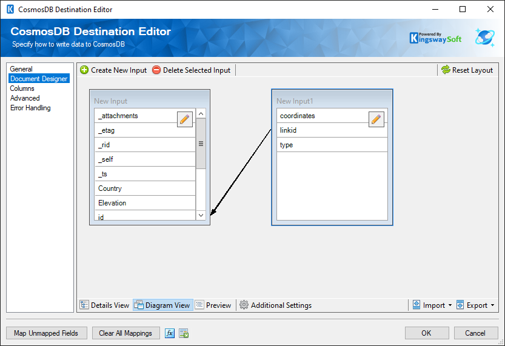The image size is (505, 346).
Task: Click the Cancel button
Action: [476, 333]
